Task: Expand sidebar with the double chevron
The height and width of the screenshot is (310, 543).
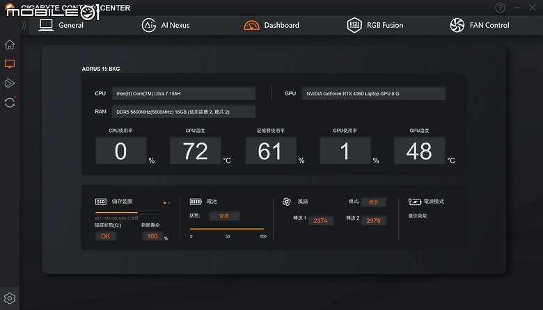Action: coord(24,25)
